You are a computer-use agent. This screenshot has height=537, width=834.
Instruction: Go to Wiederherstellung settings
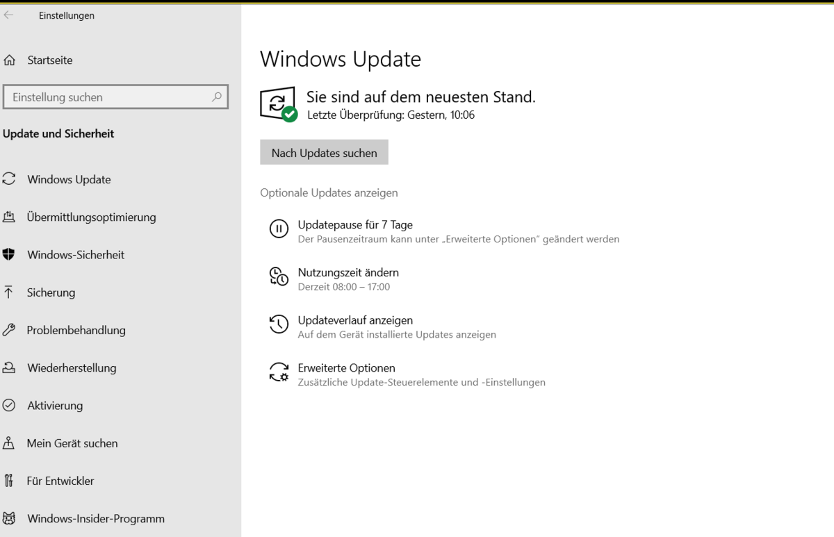click(72, 368)
